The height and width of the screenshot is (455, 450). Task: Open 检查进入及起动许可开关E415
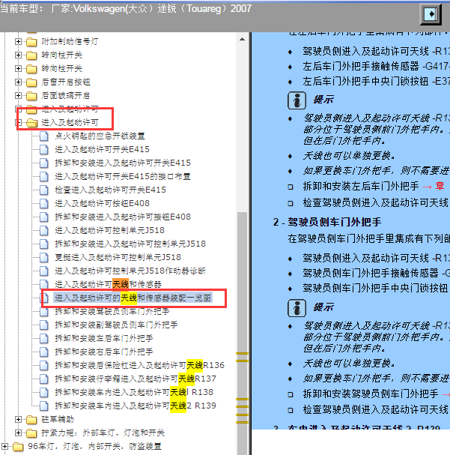110,190
